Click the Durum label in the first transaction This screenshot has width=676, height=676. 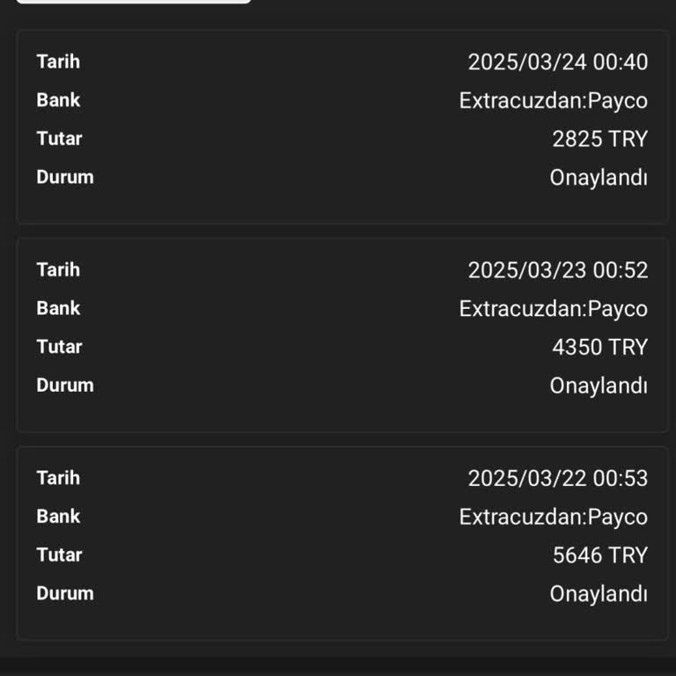pos(64,177)
